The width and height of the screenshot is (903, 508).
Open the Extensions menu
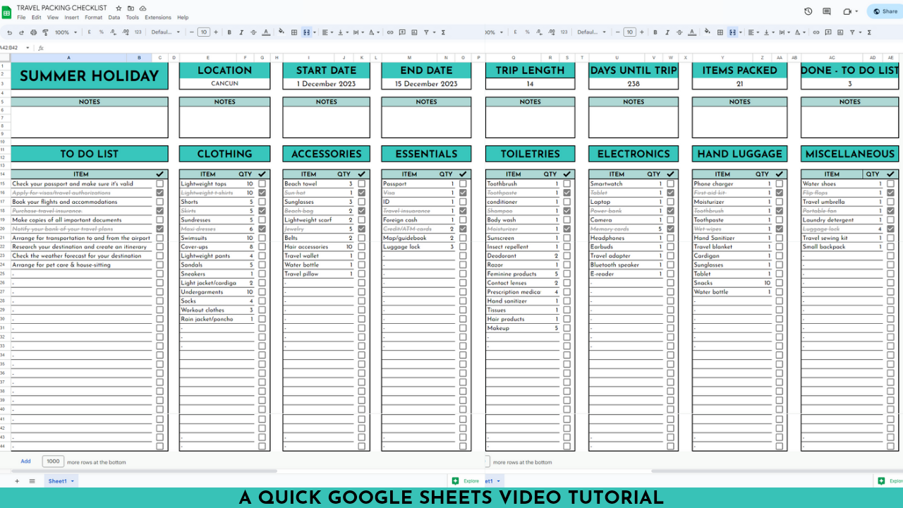158,18
